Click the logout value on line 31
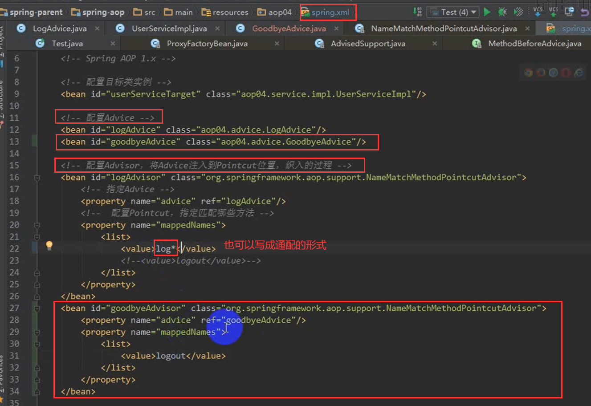This screenshot has width=591, height=406. (x=171, y=356)
